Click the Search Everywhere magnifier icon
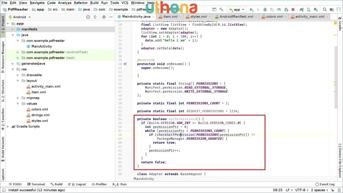 (325, 9)
